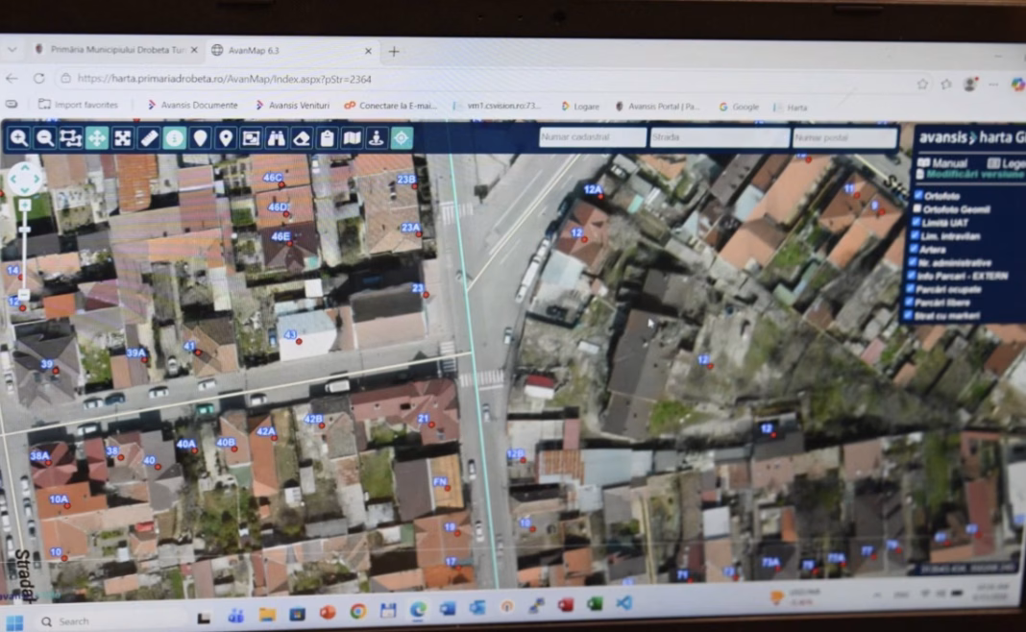Viewport: 1026px width, 632px height.
Task: Add this page to browser favorites star
Action: click(x=922, y=84)
